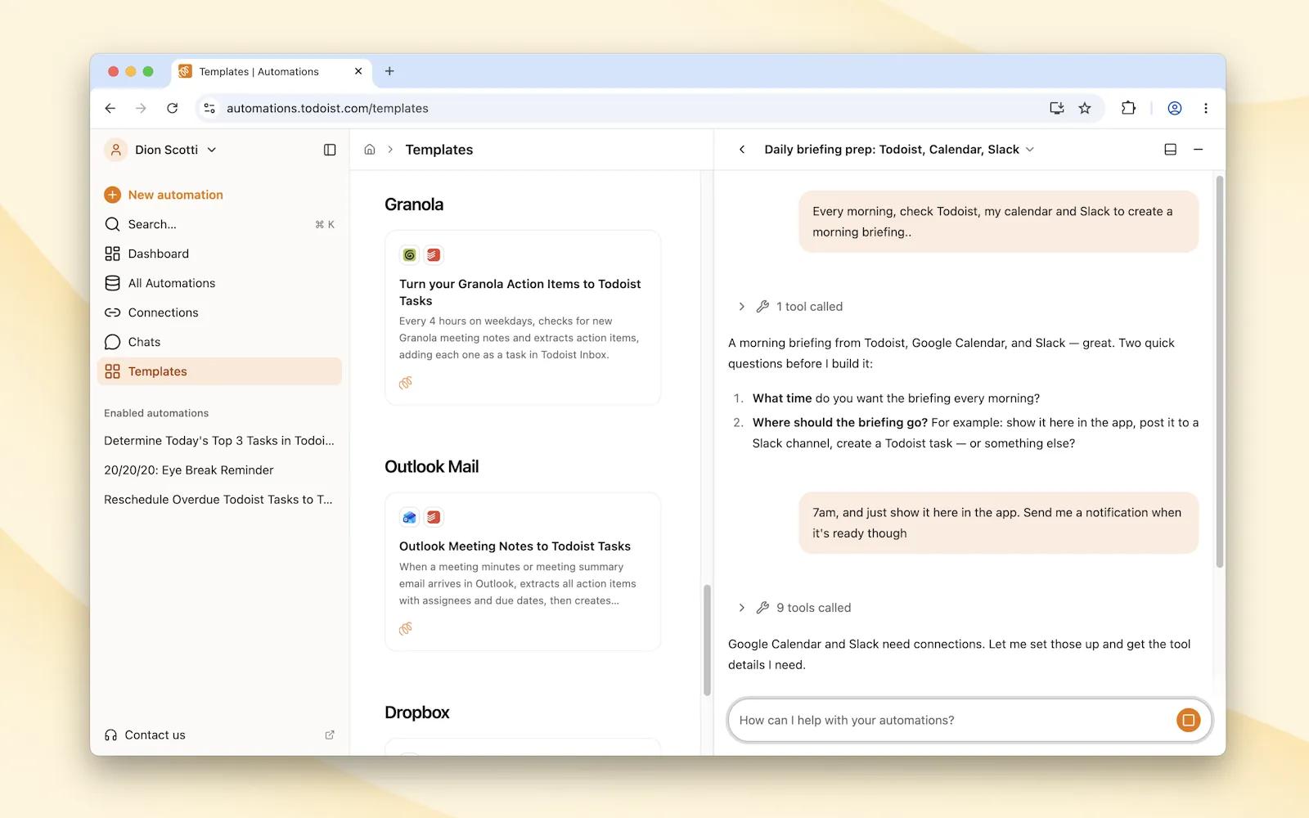The height and width of the screenshot is (818, 1309).
Task: Open the Granola Action Items template card
Action: click(523, 317)
